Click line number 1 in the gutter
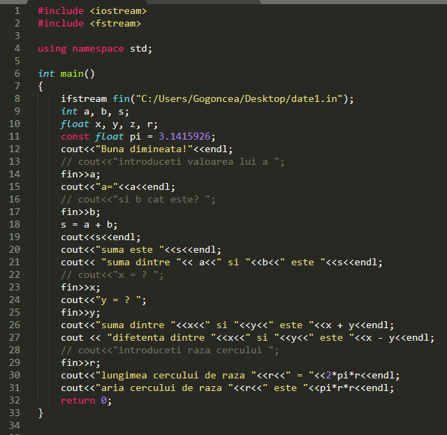The height and width of the screenshot is (435, 447). coord(17,11)
